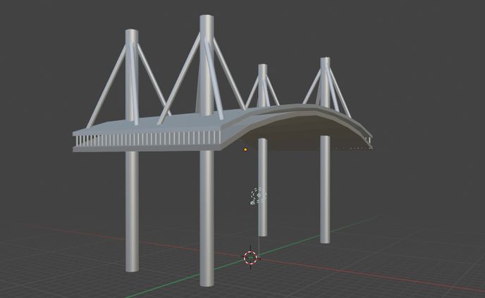The width and height of the screenshot is (485, 298).
Task: Select the leftmost support pillar below the deck
Action: (132, 211)
